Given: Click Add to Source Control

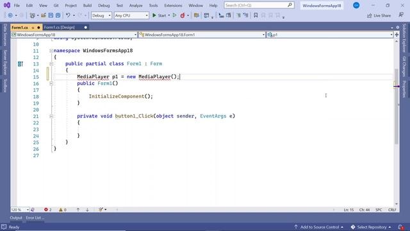Looking at the screenshot, I should tap(318, 227).
